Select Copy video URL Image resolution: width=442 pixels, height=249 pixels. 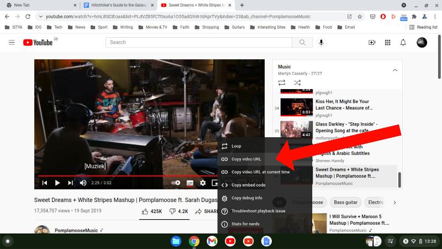click(265, 159)
